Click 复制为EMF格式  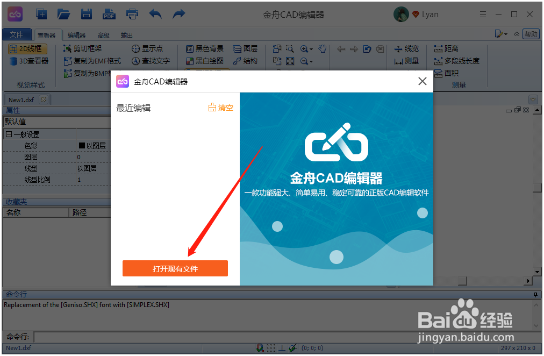point(92,61)
